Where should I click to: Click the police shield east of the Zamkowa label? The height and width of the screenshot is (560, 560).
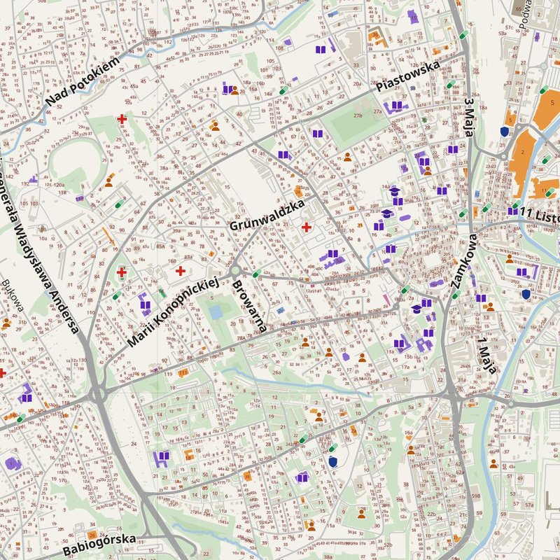526,294
